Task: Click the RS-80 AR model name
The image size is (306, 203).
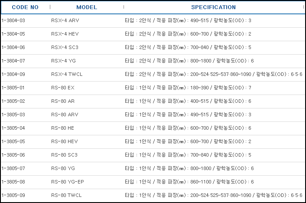Action: (63, 101)
